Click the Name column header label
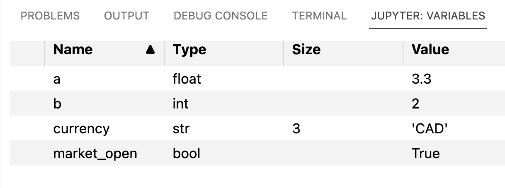Screen dimensions: 505x188 pos(73,50)
